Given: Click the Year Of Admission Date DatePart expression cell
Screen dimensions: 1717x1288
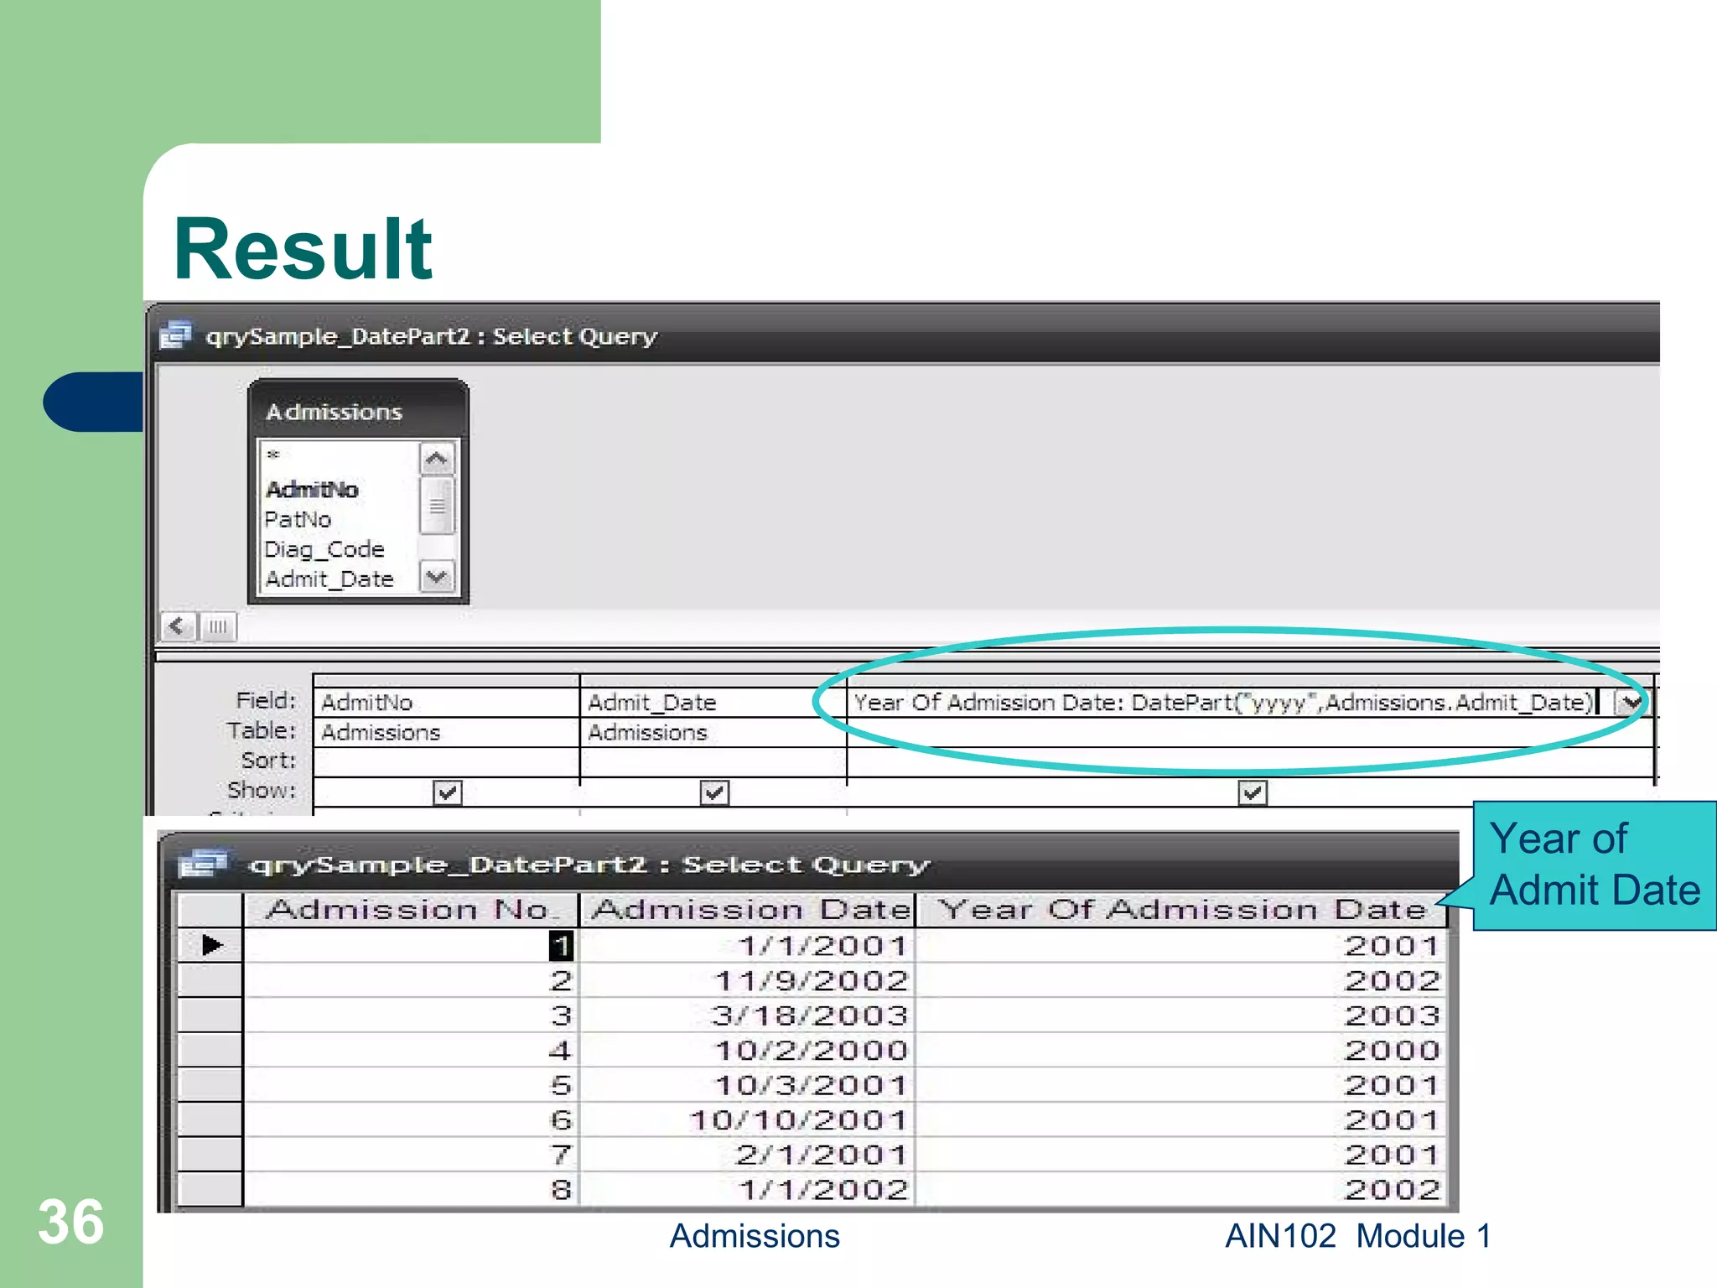Looking at the screenshot, I should [x=1231, y=702].
